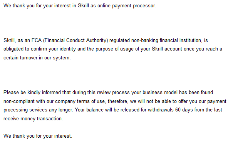Click 'online payment processor' phrase

pos(126,6)
